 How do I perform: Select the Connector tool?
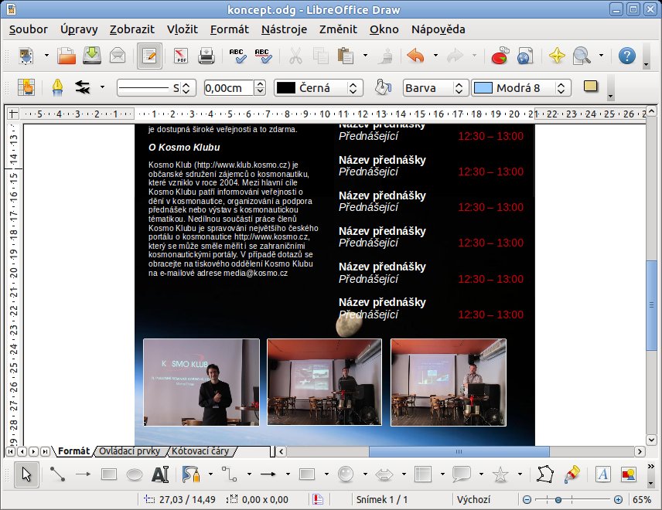click(x=229, y=474)
